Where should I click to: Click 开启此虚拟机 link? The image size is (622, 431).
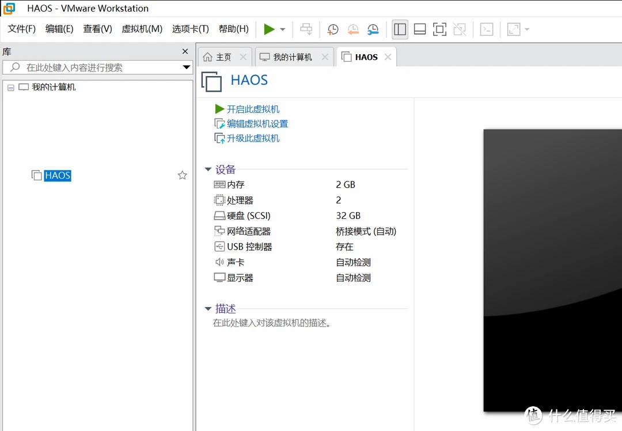point(253,109)
